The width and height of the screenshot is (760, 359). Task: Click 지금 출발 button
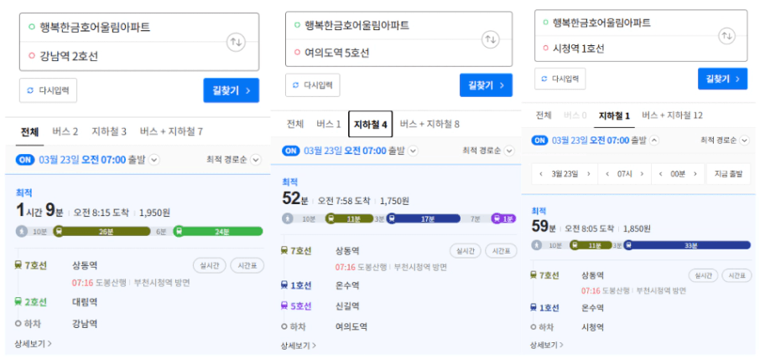pos(728,174)
